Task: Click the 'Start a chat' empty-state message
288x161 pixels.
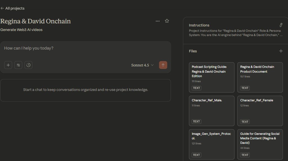Action: 86,90
